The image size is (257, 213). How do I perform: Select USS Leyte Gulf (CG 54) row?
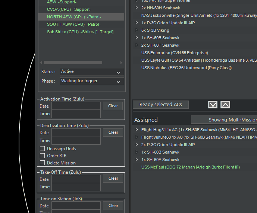199,60
